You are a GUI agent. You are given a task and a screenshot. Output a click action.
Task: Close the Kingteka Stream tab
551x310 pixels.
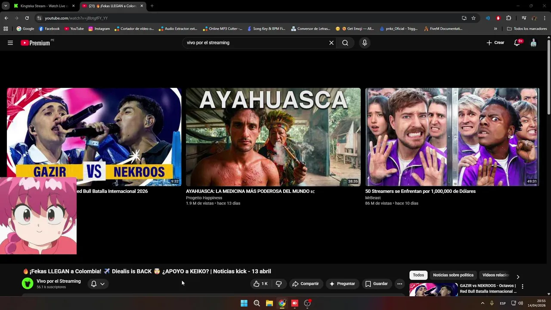pos(73,6)
